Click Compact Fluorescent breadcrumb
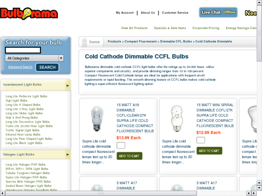 tap(141, 41)
